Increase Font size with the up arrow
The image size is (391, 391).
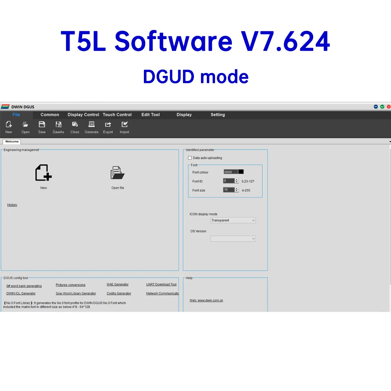(237, 188)
